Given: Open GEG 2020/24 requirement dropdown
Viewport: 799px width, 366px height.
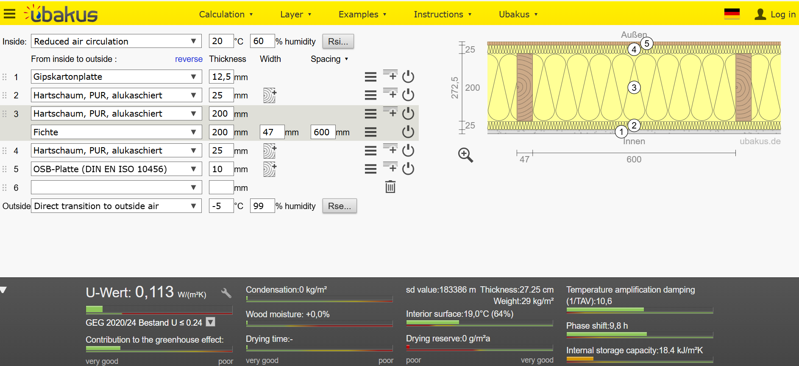Looking at the screenshot, I should point(210,322).
